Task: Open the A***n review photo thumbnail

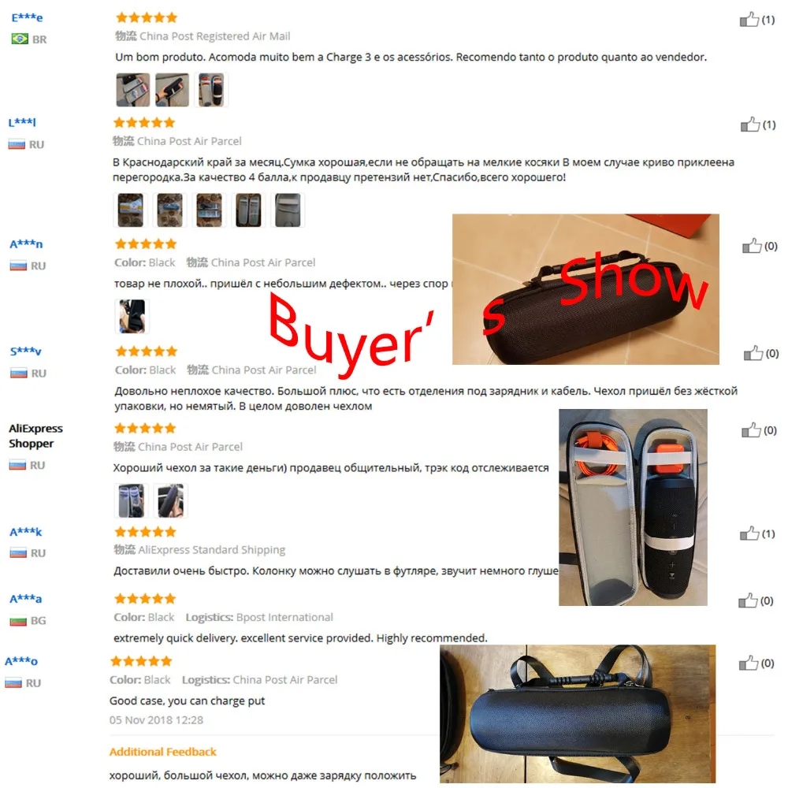Action: pos(132,317)
